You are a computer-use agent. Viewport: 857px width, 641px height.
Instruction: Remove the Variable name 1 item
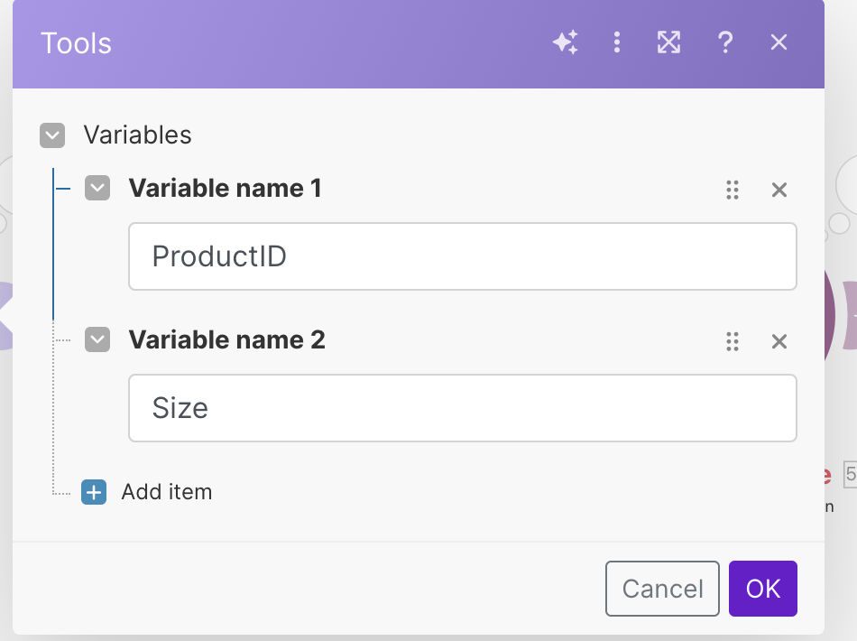779,190
